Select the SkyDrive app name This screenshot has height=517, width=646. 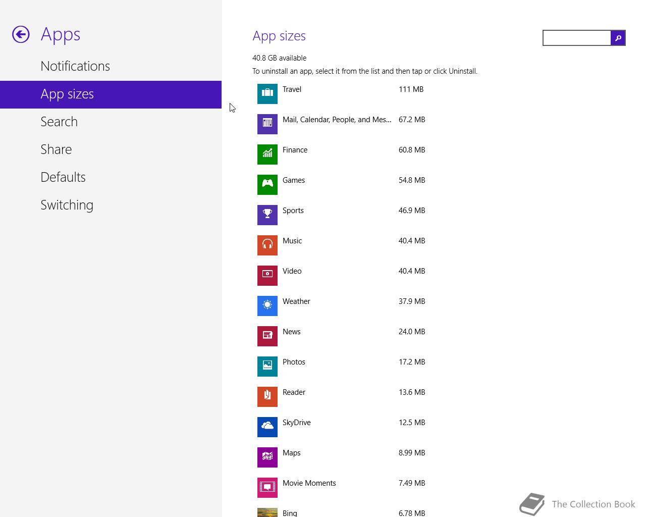297,423
